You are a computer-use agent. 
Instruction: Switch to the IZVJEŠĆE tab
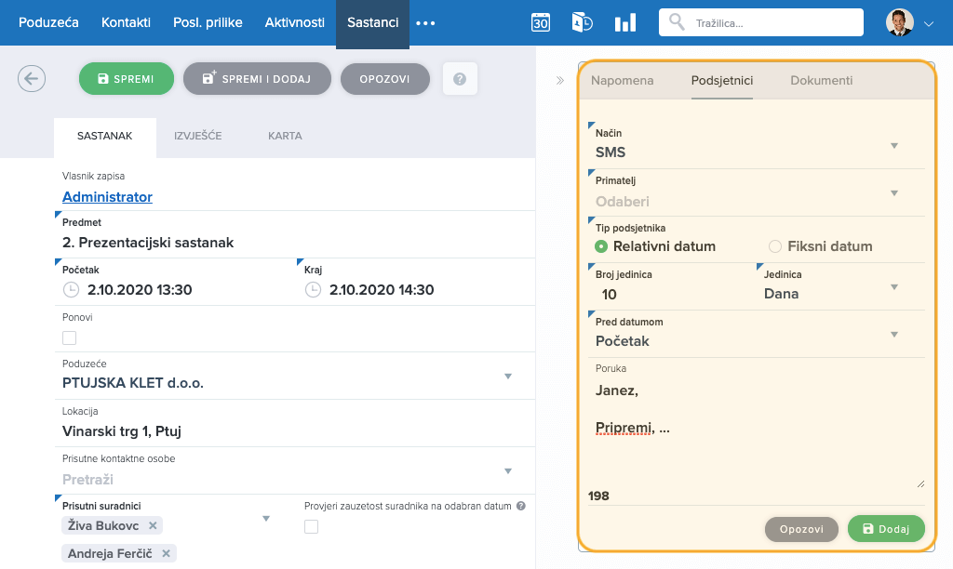198,136
